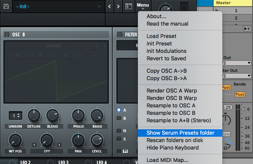This screenshot has height=164, width=253.
Task: Select Resample to OSC A
Action: [x=180, y=105]
